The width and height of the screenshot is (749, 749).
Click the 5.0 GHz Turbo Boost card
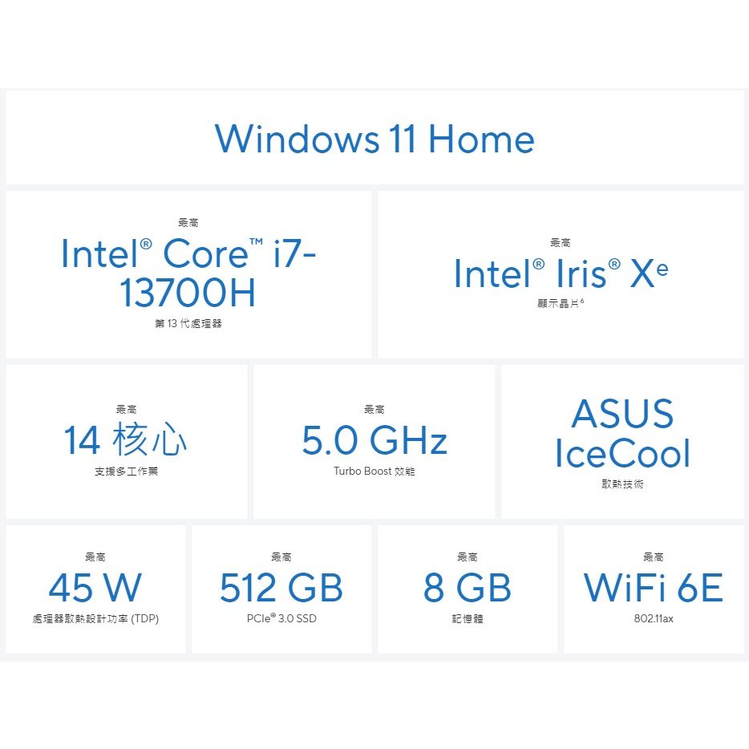coord(374,441)
